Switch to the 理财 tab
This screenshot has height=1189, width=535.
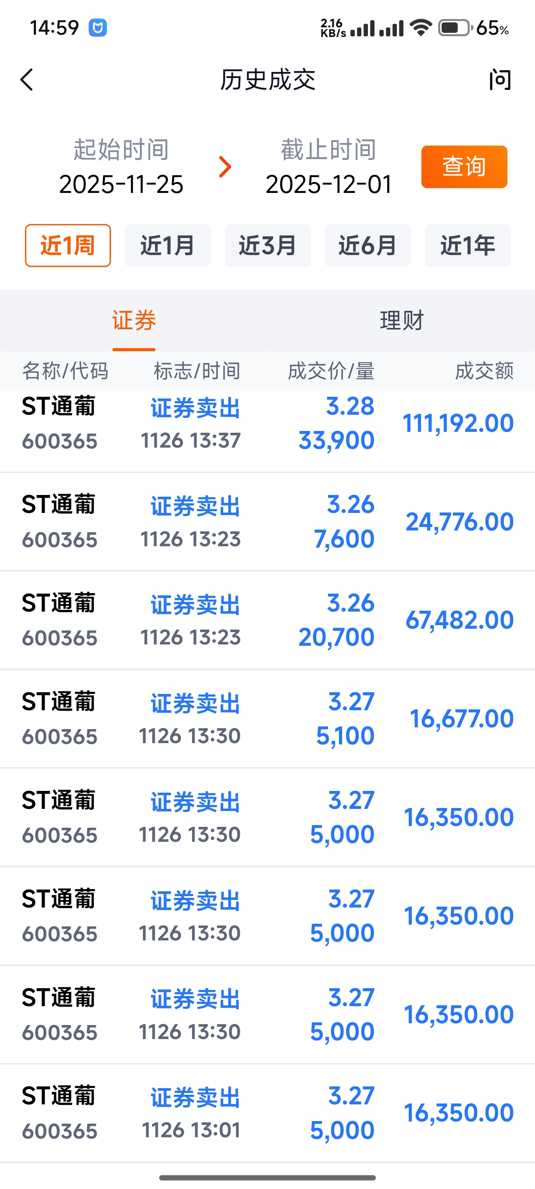[402, 320]
